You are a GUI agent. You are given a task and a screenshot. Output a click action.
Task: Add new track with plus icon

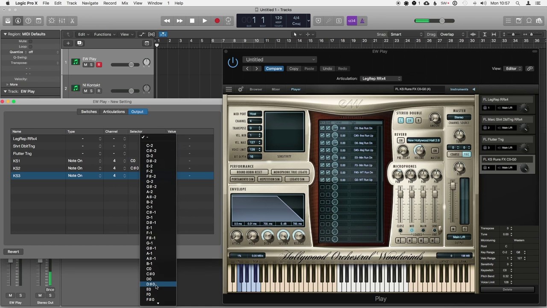(68, 43)
